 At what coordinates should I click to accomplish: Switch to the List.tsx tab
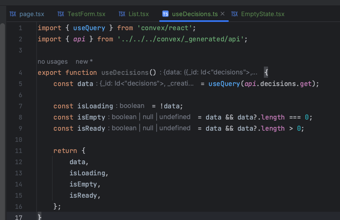134,14
